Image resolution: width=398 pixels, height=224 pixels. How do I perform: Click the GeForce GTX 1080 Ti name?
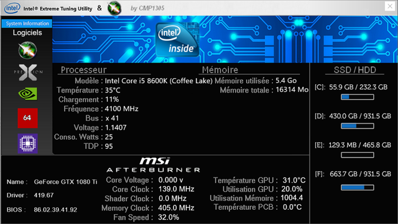coord(65,182)
